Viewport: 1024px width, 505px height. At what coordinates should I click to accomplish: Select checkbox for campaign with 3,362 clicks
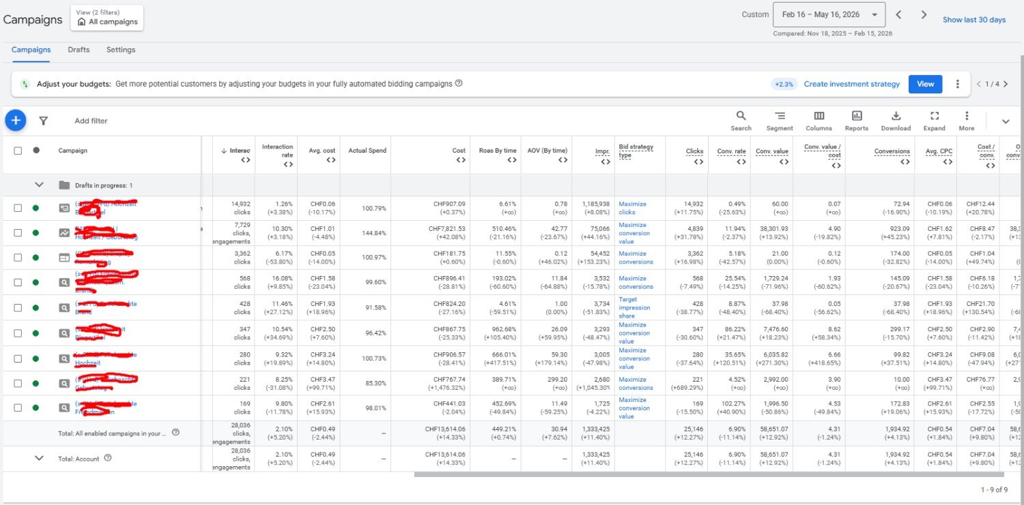pyautogui.click(x=18, y=258)
